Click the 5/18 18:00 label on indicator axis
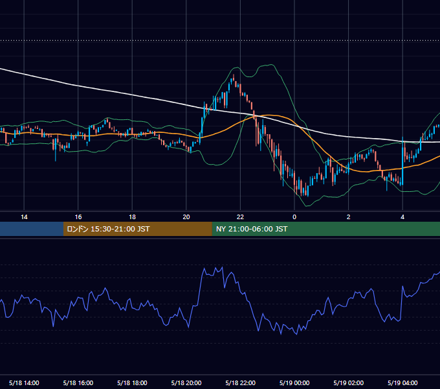 [132, 383]
